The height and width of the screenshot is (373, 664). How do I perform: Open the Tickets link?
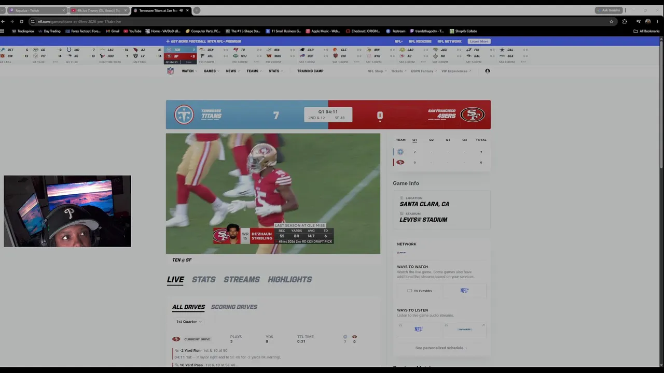(398, 71)
